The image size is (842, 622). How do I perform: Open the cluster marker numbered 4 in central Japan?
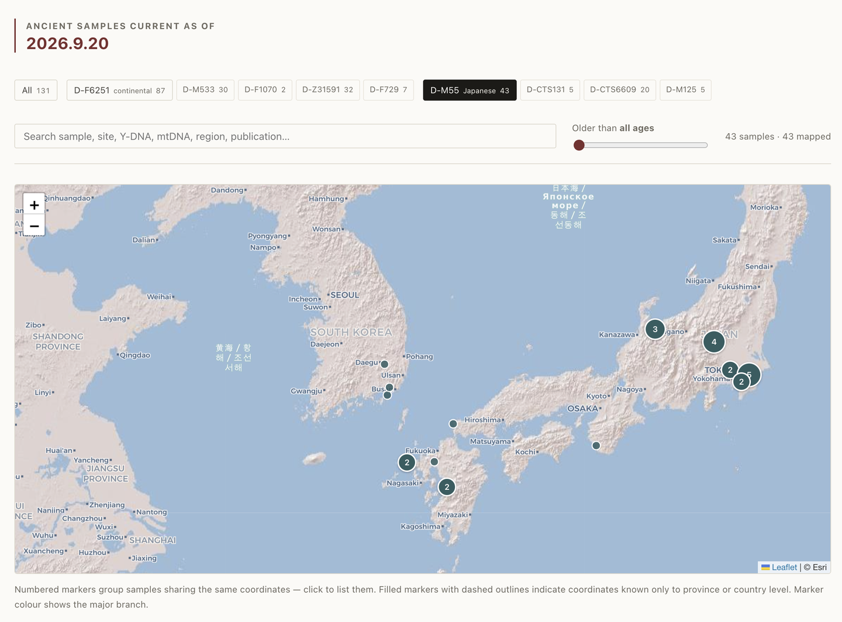(x=714, y=342)
